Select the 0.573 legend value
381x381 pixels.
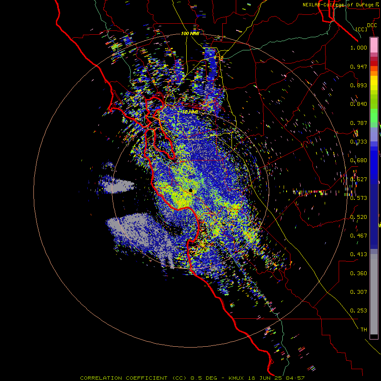359,198
